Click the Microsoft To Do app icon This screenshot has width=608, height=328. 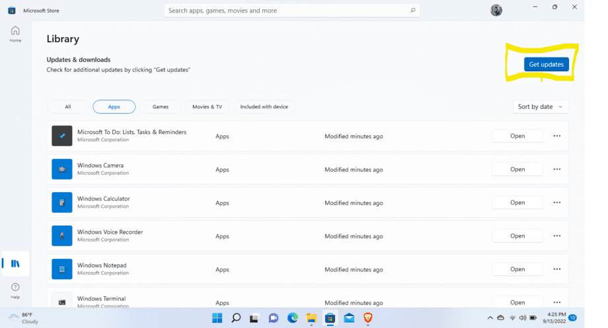(x=62, y=136)
